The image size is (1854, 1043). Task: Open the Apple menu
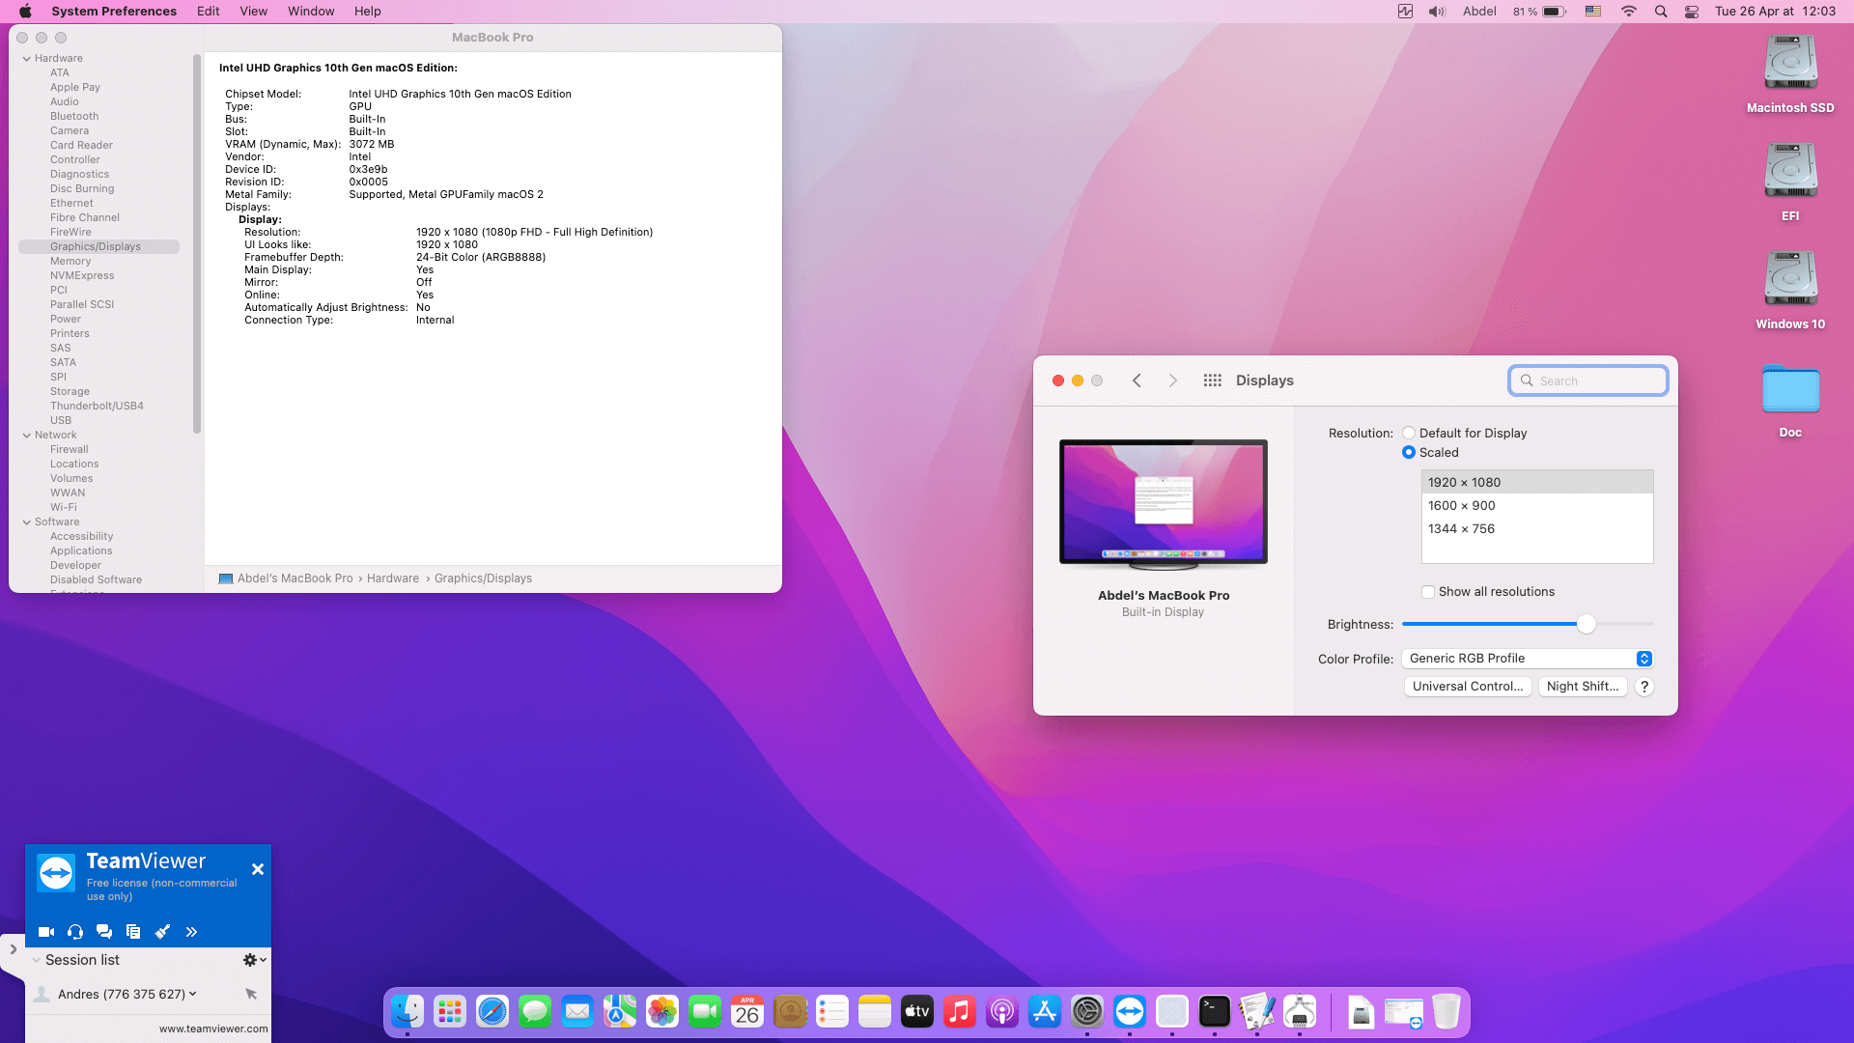(26, 12)
